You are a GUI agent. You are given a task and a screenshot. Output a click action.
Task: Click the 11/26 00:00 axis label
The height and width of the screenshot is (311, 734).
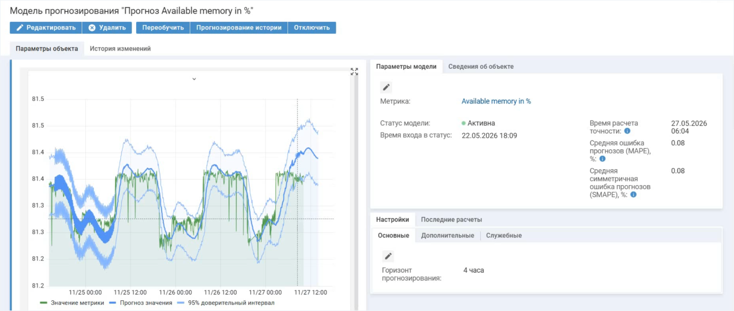(x=175, y=293)
